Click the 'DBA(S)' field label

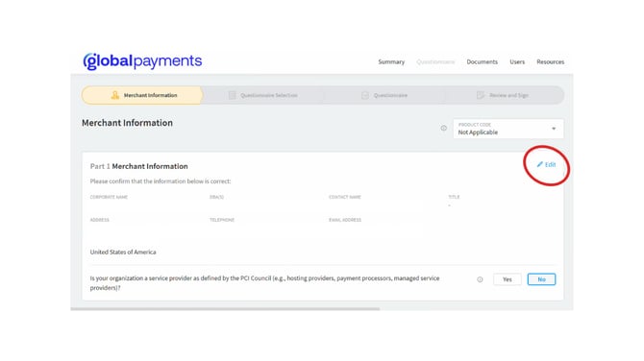216,197
